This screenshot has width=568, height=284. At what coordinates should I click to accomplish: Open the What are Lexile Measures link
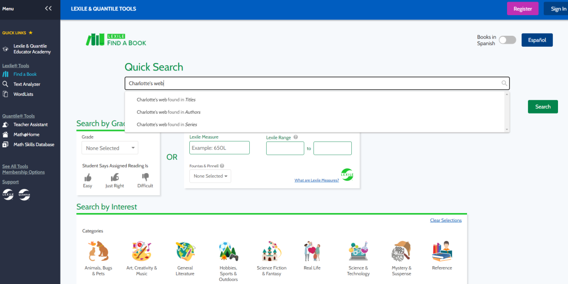tap(317, 180)
